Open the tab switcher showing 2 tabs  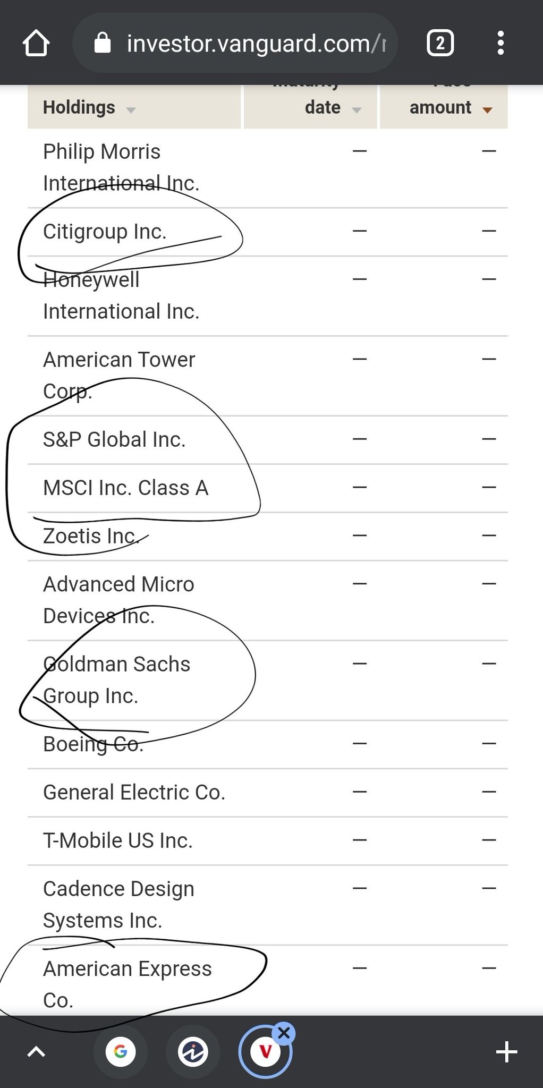tap(440, 43)
